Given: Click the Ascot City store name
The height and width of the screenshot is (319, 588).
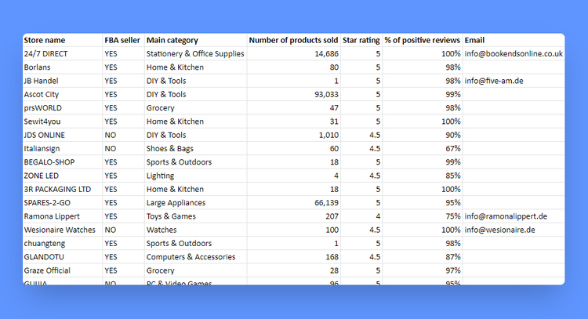Looking at the screenshot, I should pyautogui.click(x=42, y=94).
